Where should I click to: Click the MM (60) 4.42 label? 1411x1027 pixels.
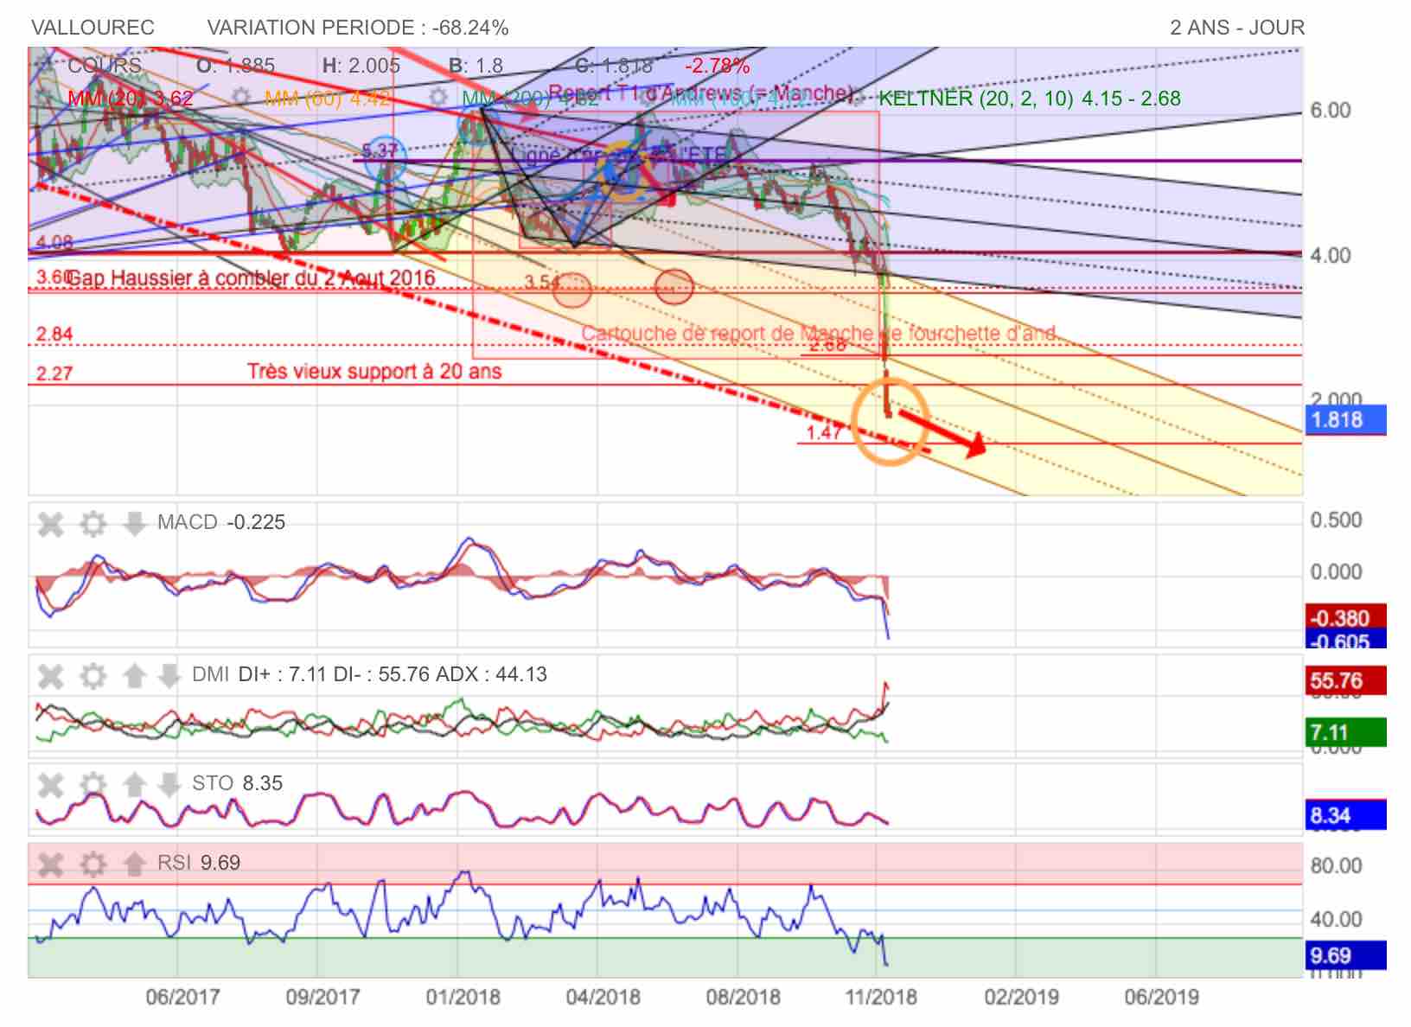coord(327,99)
